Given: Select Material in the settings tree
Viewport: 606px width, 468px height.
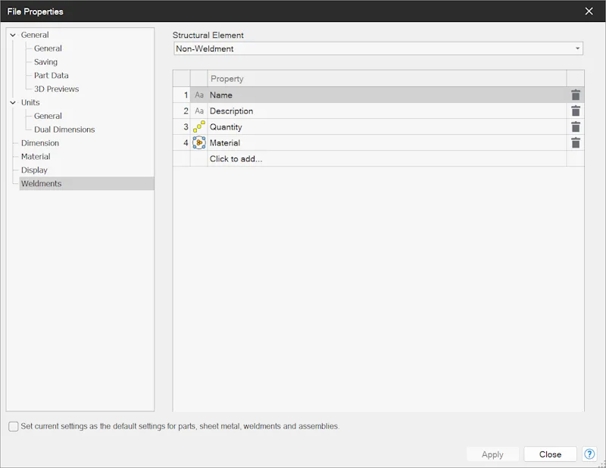Looking at the screenshot, I should point(36,157).
